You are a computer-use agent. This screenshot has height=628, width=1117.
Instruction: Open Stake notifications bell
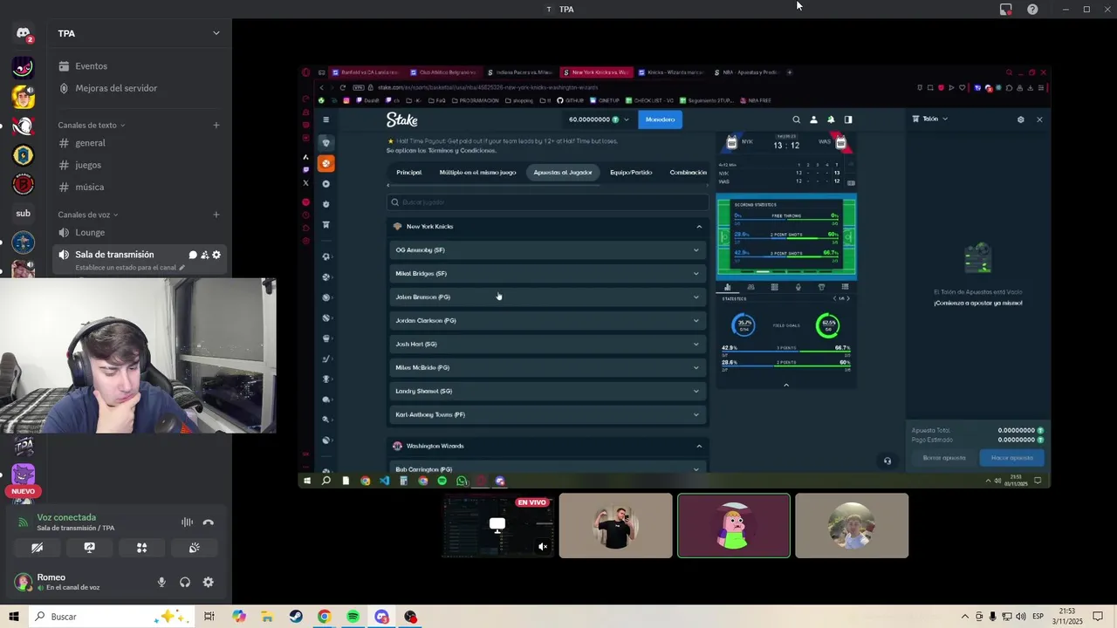point(831,119)
